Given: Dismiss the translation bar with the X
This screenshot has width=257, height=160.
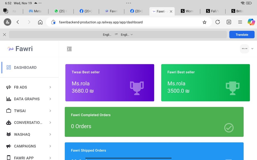Looking at the screenshot, I should pyautogui.click(x=4, y=35).
